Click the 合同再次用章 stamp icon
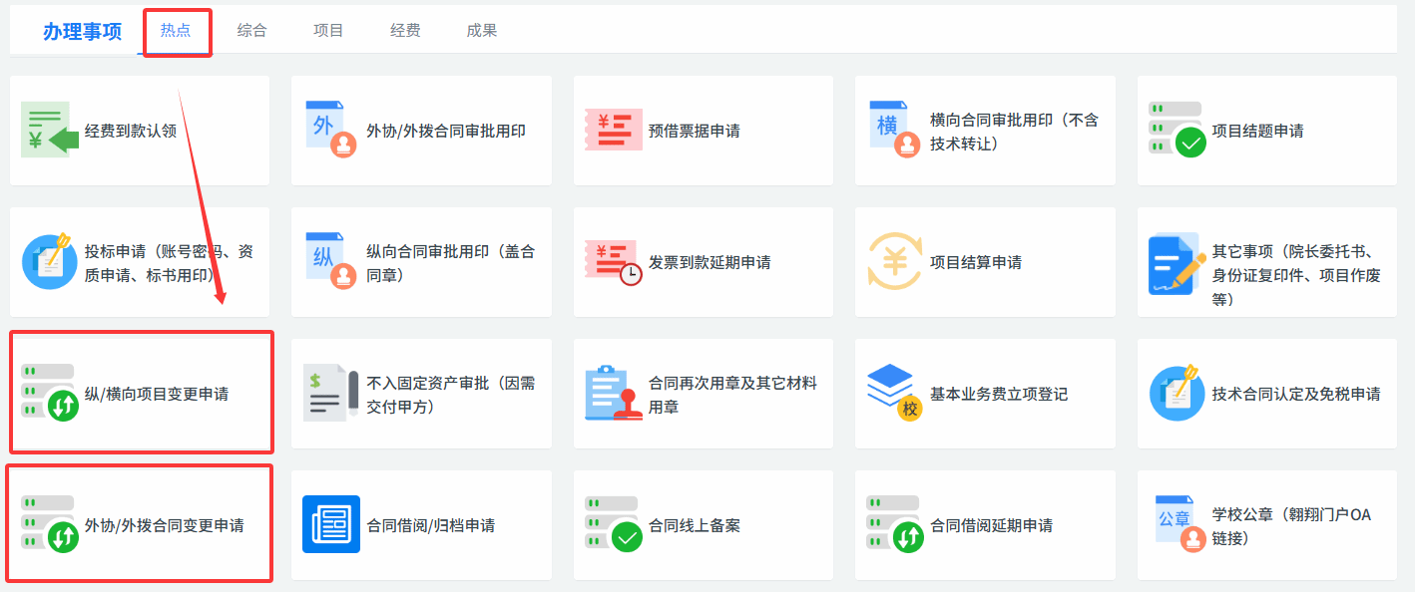Screen dimensions: 1415x592 tap(613, 394)
